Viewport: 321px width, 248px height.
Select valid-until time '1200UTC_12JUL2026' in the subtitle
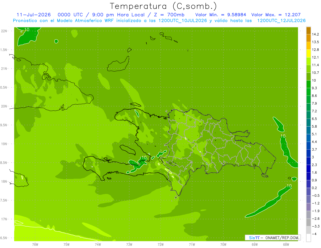(x=281, y=21)
